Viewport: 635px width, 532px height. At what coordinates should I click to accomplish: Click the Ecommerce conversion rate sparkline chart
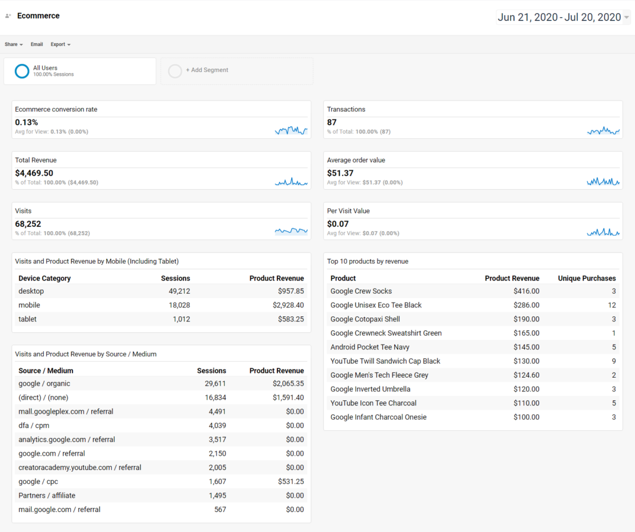pyautogui.click(x=291, y=131)
